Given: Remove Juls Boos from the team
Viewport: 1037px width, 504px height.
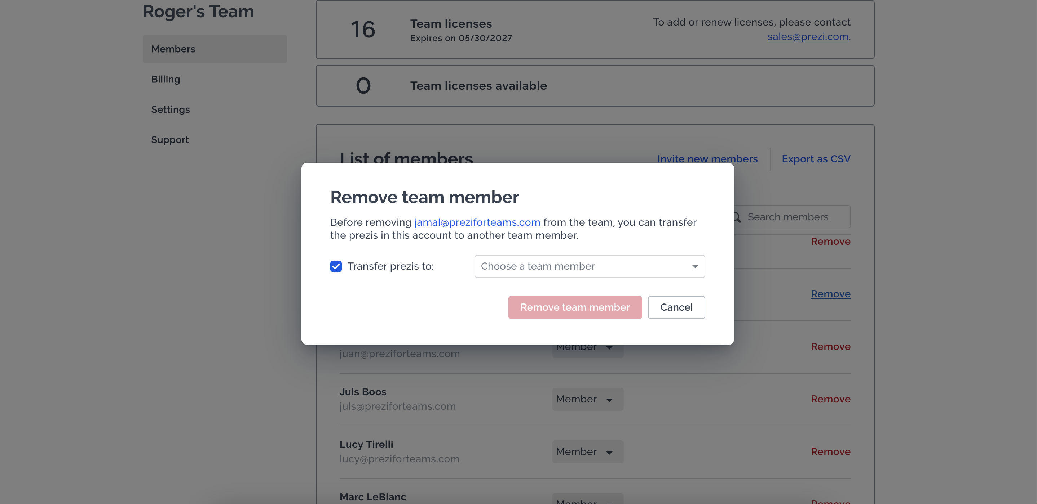Looking at the screenshot, I should tap(830, 399).
